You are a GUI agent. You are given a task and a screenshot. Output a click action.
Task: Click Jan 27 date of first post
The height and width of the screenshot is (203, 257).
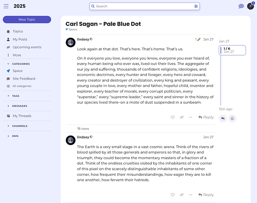pos(208,39)
